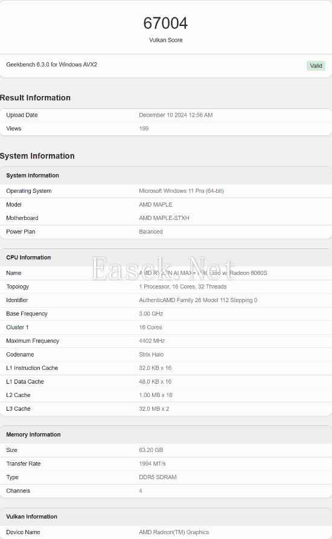The width and height of the screenshot is (332, 539).
Task: Click the Model value AMD MAPLE
Action: [156, 204]
